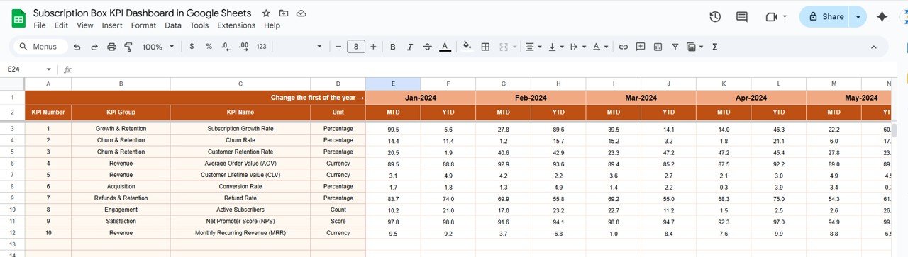Click the functions sigma icon

[x=714, y=47]
